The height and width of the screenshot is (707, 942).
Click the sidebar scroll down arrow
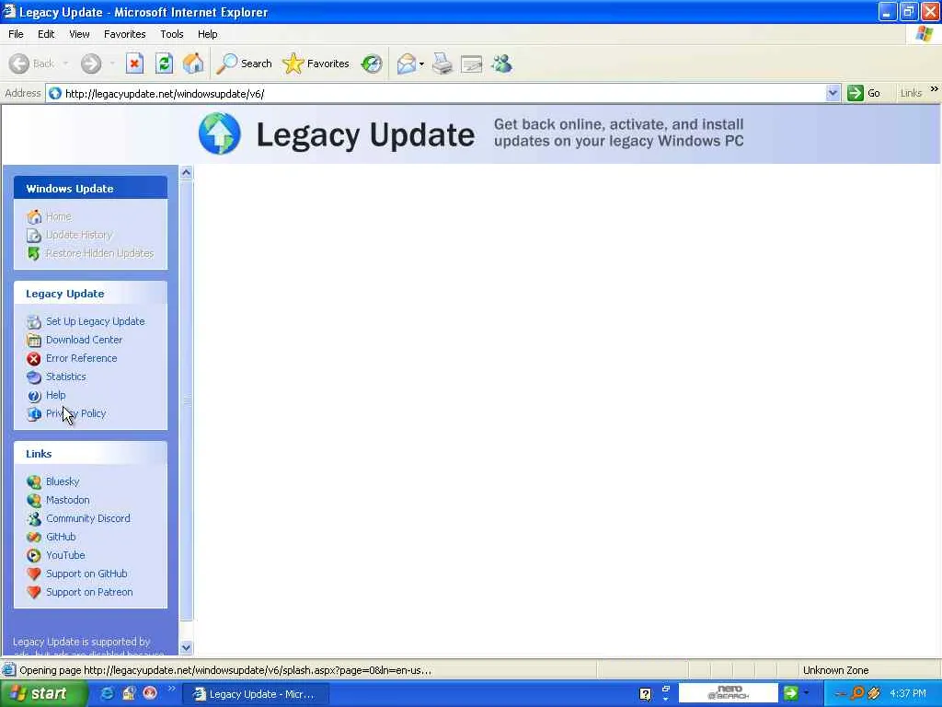point(186,647)
